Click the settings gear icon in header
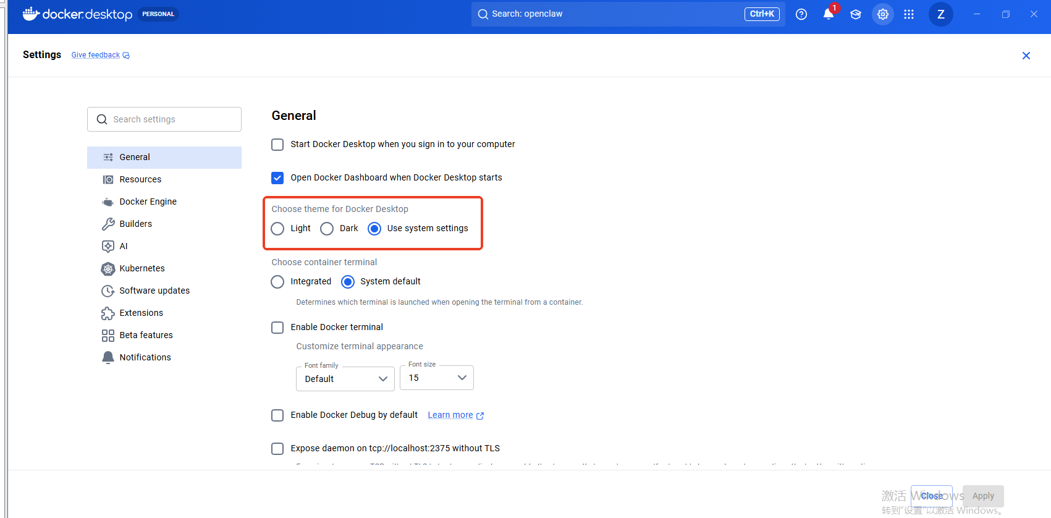 883,14
